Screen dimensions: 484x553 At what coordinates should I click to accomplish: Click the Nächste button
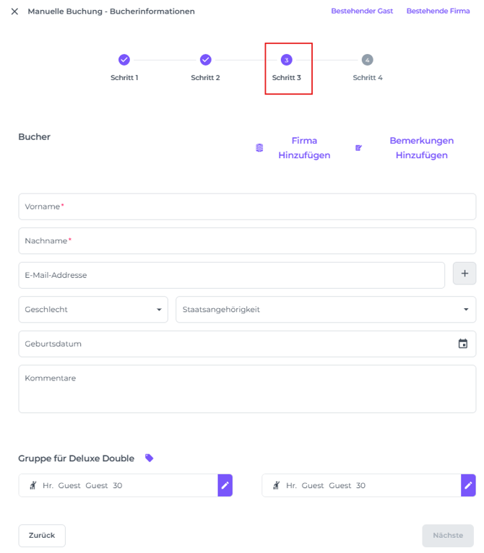pyautogui.click(x=448, y=536)
